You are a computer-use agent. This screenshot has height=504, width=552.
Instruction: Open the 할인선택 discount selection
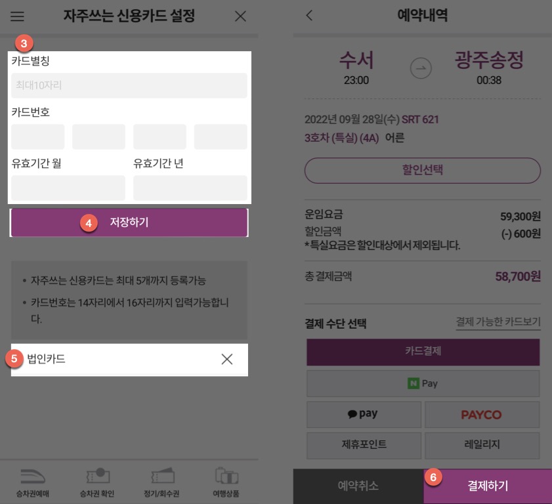point(422,171)
